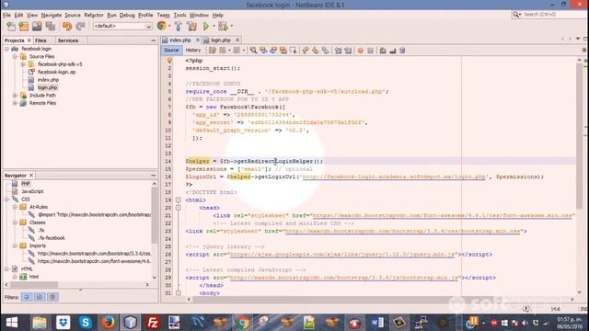Switch to the index.php editor tab

[180, 40]
